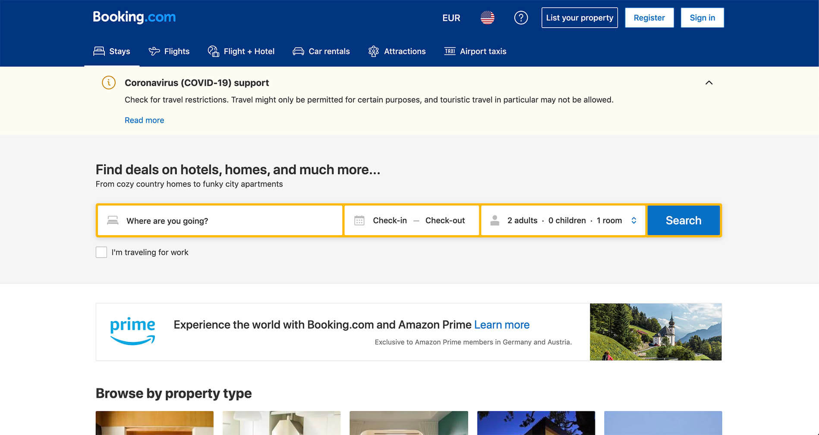Screen dimensions: 819x435
Task: Click the fourth property type thumbnail
Action: (x=536, y=423)
